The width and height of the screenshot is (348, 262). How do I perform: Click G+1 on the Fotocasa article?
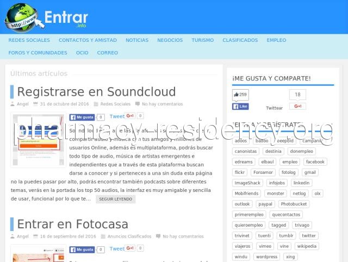[130, 248]
